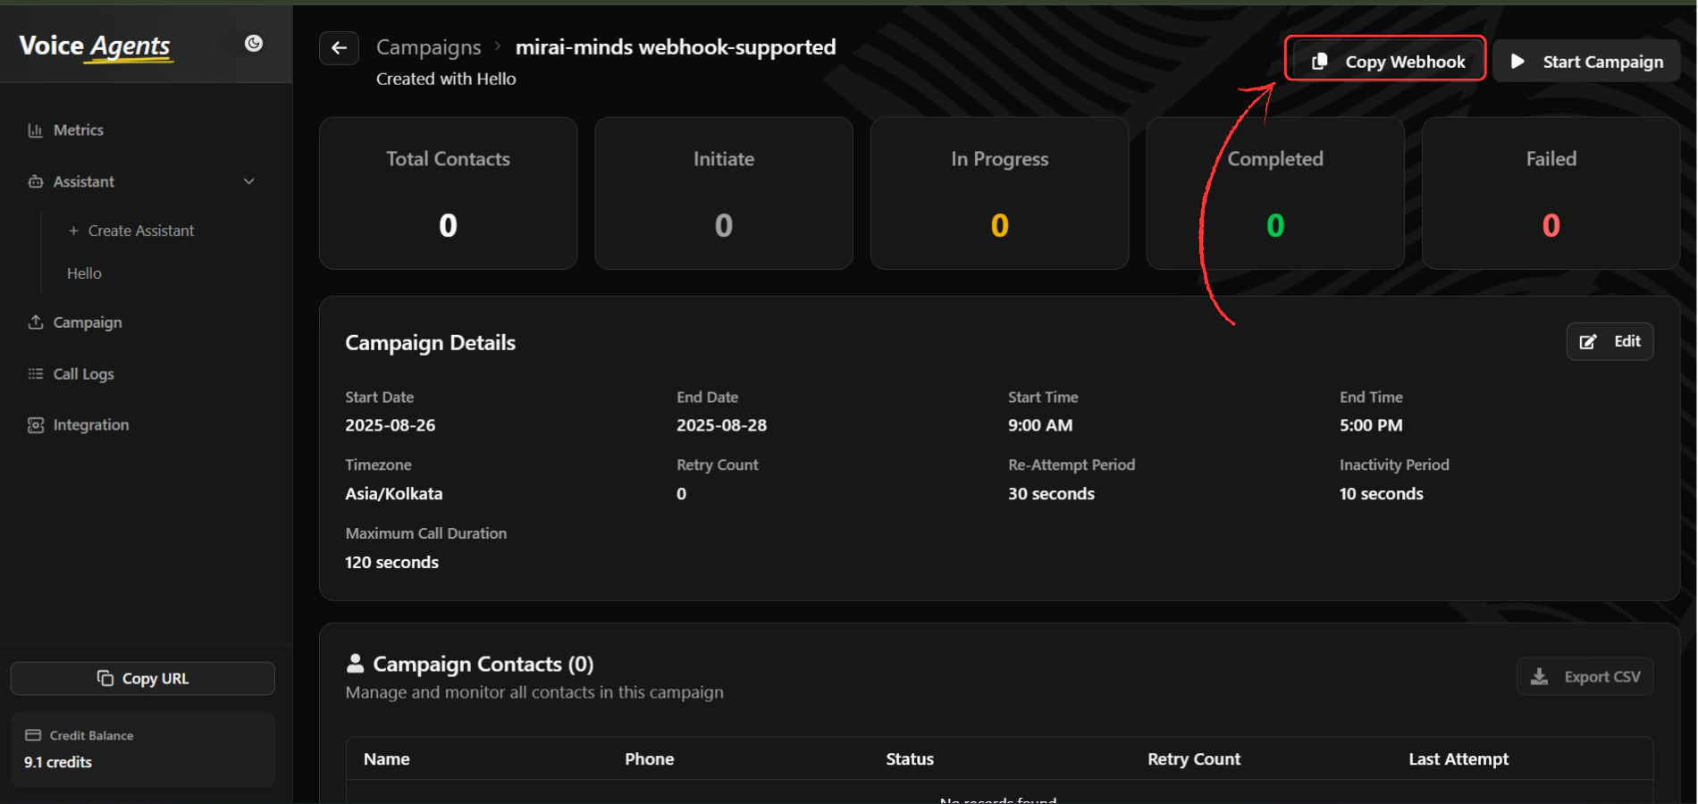The height and width of the screenshot is (804, 1698).
Task: Click the play icon on Start Campaign
Action: (1517, 61)
